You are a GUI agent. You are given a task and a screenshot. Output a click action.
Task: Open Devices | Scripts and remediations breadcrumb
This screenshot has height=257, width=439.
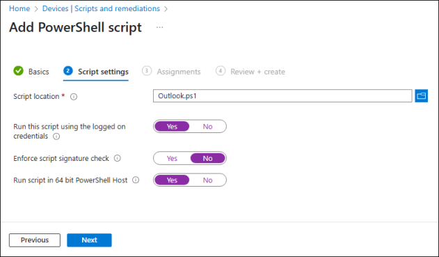101,8
